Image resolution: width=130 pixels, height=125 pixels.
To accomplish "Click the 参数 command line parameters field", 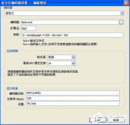I will coord(72,35).
